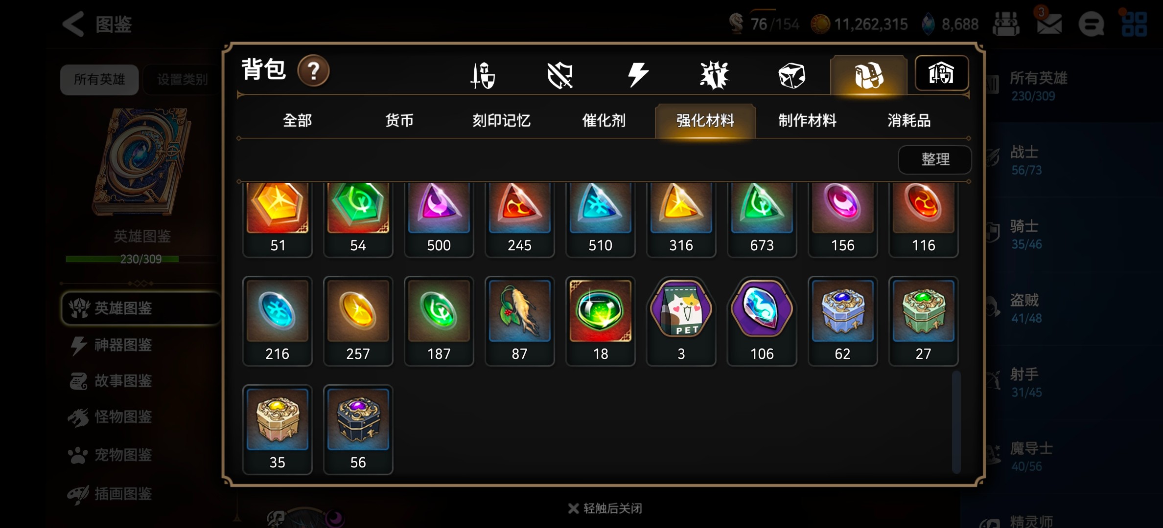
Task: Switch to the 制作材料 tab
Action: [807, 120]
